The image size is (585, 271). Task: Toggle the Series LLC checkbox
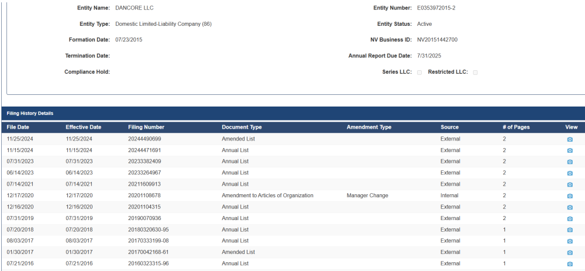(x=419, y=73)
